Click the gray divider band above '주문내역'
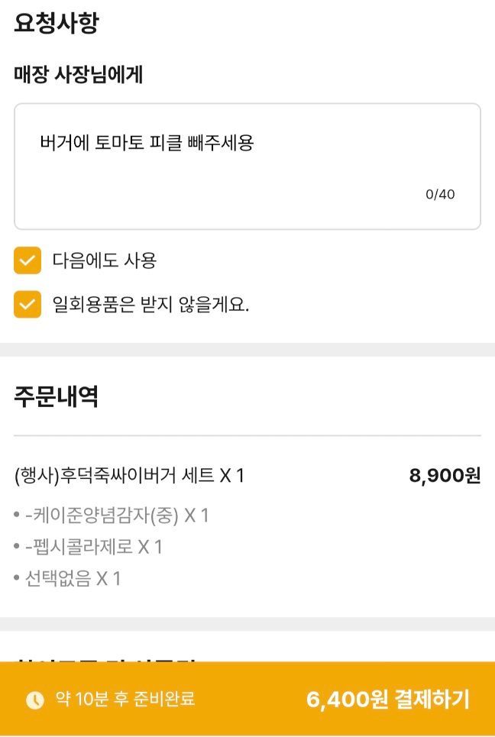This screenshot has width=495, height=737. [247, 350]
